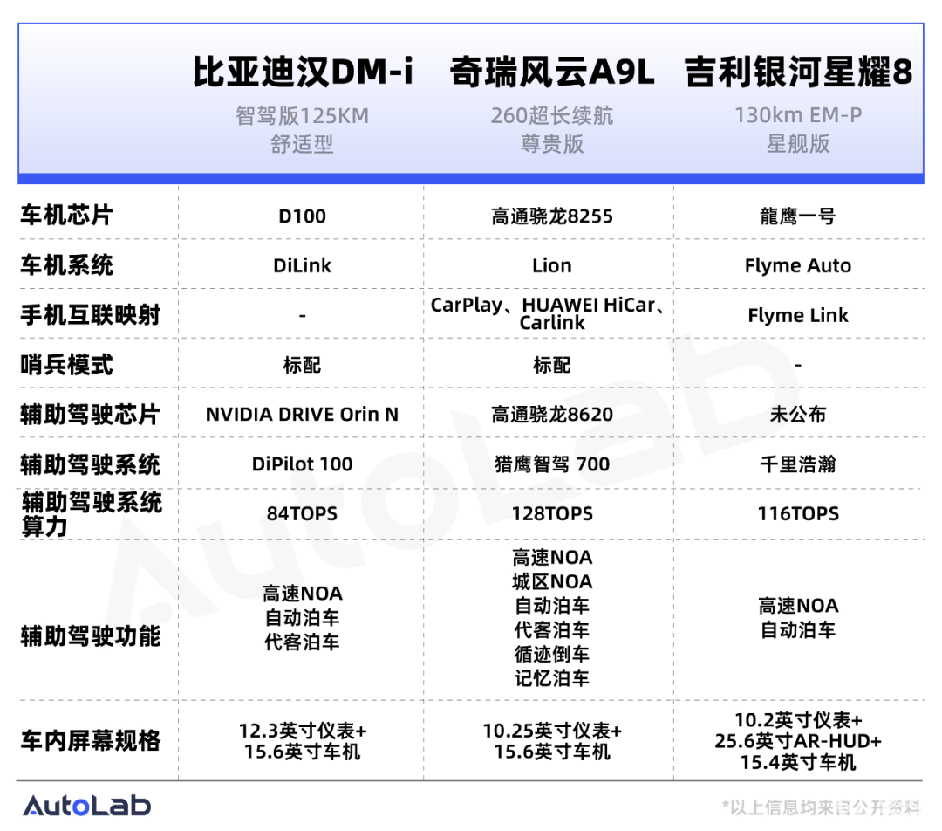The image size is (942, 831).
Task: Select the Flyme Auto cell
Action: (798, 266)
